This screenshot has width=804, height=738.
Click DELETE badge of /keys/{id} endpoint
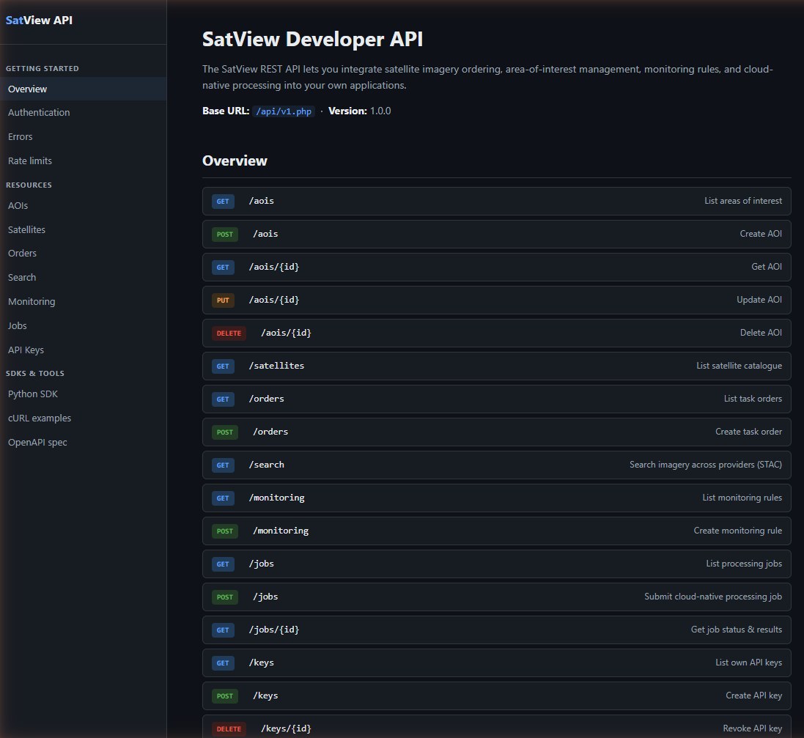coord(229,728)
